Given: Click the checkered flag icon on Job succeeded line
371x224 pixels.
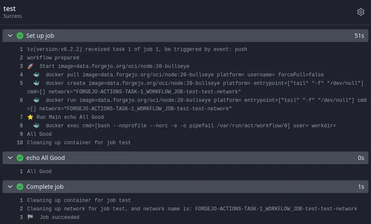Looking at the screenshot, I should [30, 217].
